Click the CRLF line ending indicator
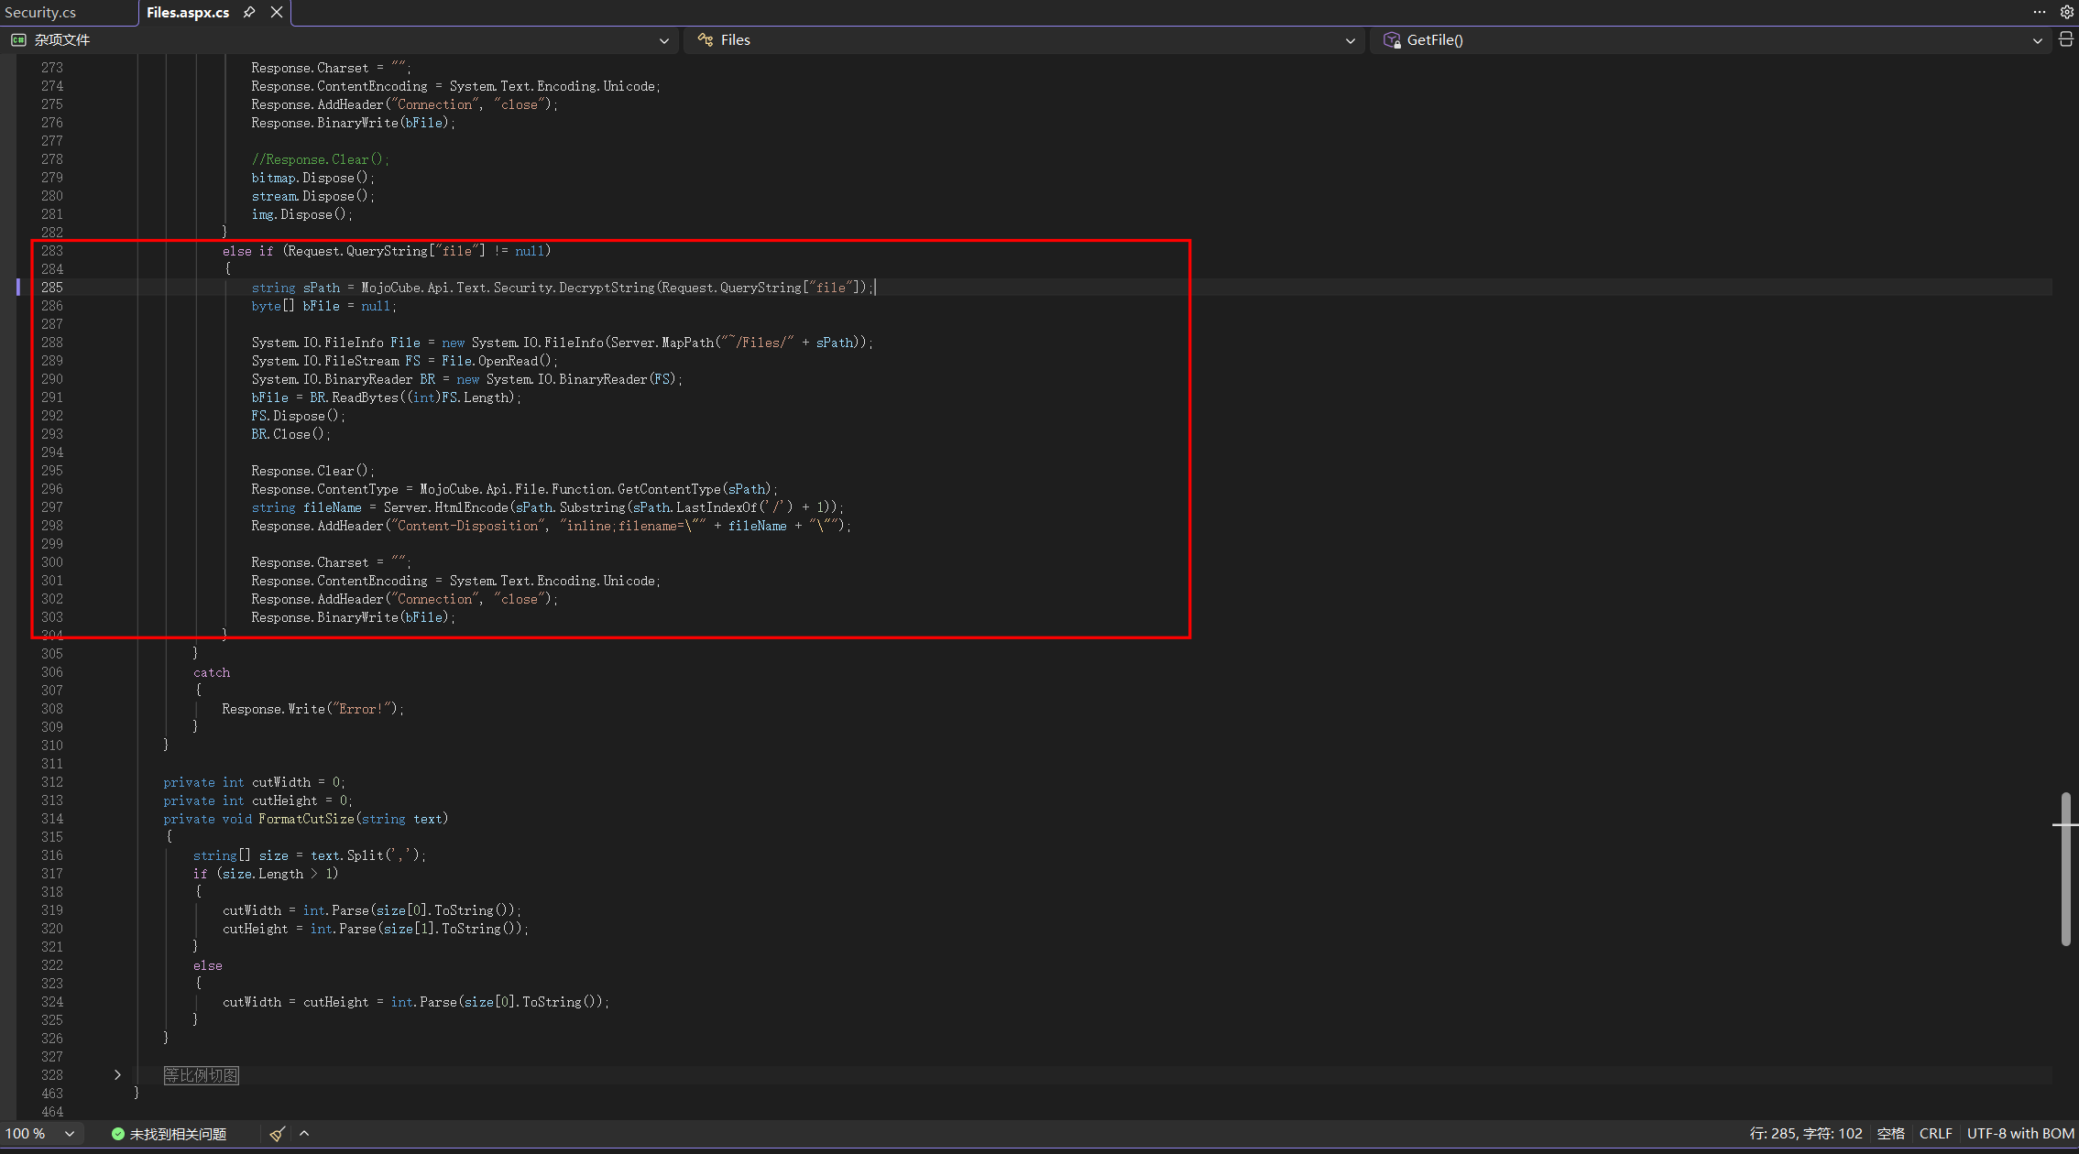This screenshot has width=2079, height=1154. (1935, 1134)
